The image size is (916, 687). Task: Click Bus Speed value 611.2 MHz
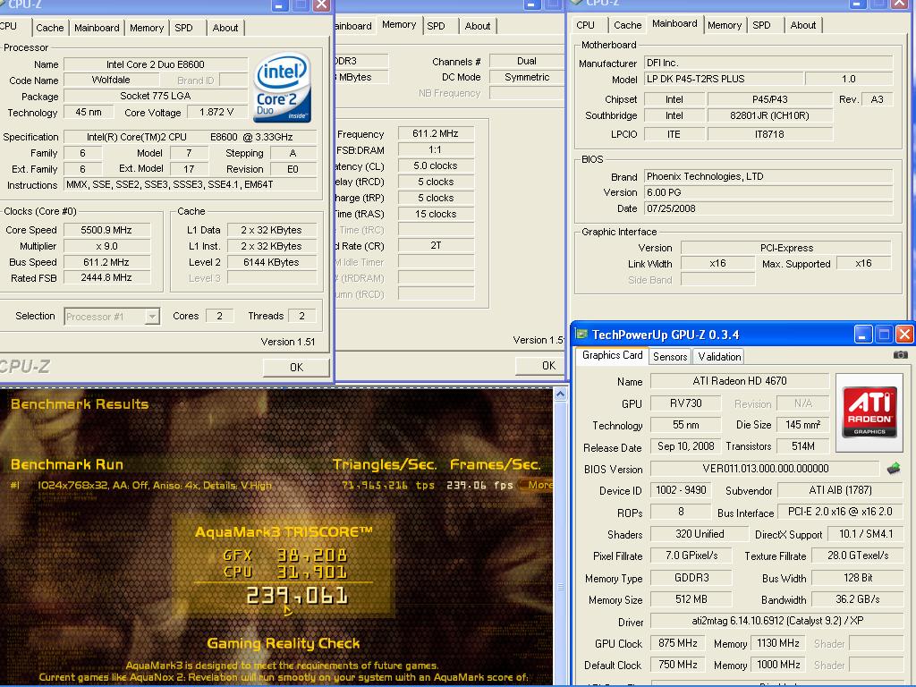107,262
